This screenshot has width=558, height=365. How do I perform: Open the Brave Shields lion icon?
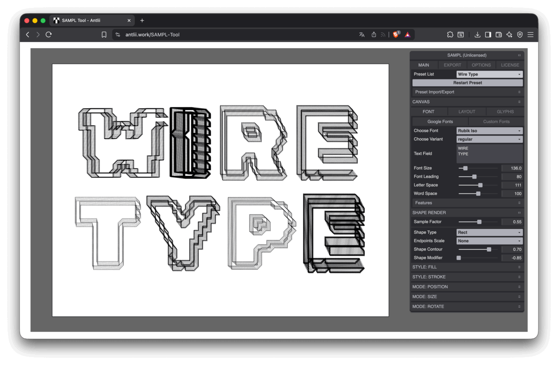tap(396, 35)
